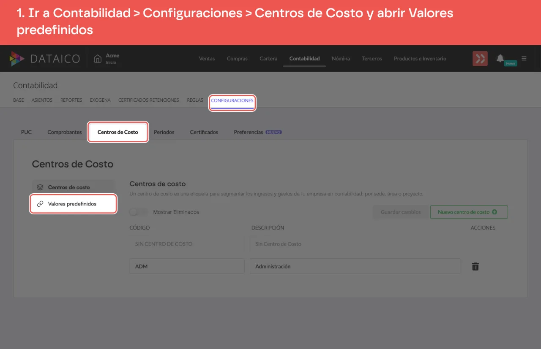Click the Guardar cambios button
Image resolution: width=541 pixels, height=349 pixels.
401,212
